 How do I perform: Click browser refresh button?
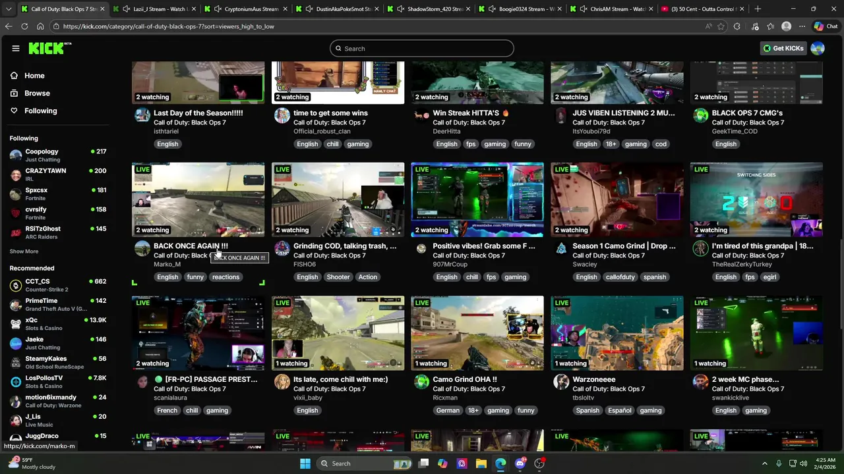click(24, 26)
